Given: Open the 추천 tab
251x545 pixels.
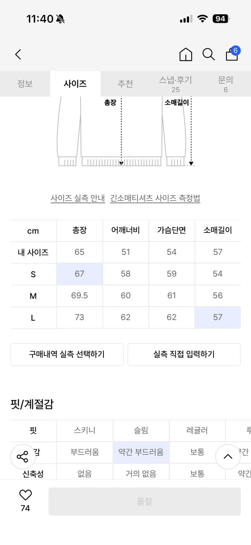Looking at the screenshot, I should pyautogui.click(x=125, y=84).
